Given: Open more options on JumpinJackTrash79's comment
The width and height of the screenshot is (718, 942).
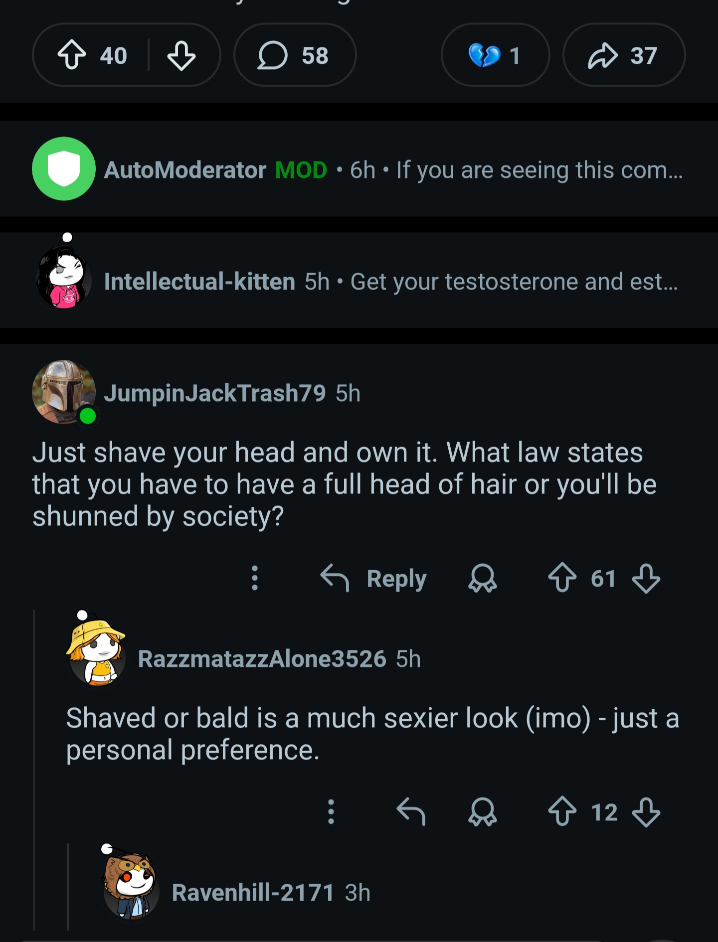Looking at the screenshot, I should coord(255,578).
